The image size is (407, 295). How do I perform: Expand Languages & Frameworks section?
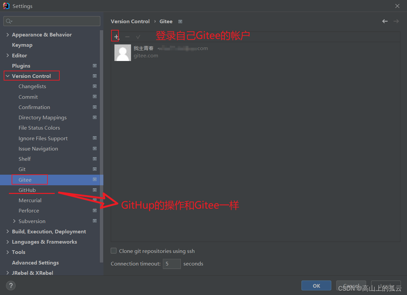[8, 242]
